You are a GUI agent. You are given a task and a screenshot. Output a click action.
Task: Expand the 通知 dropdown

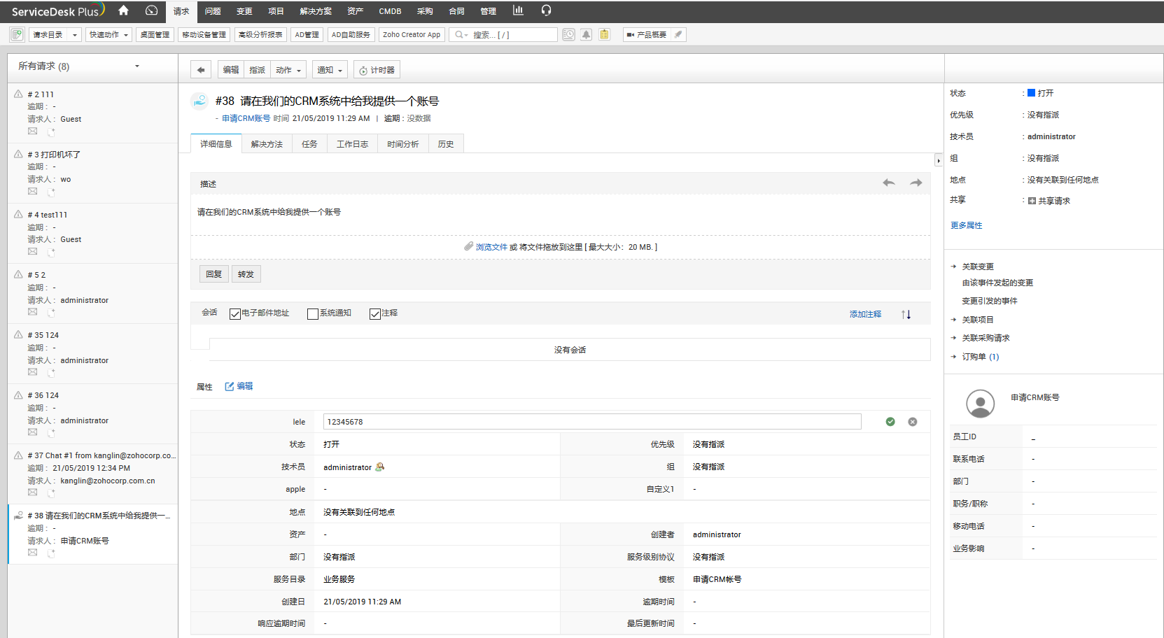pos(330,70)
